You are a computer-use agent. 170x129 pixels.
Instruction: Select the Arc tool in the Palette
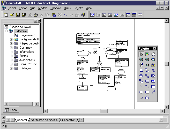tap(147, 87)
